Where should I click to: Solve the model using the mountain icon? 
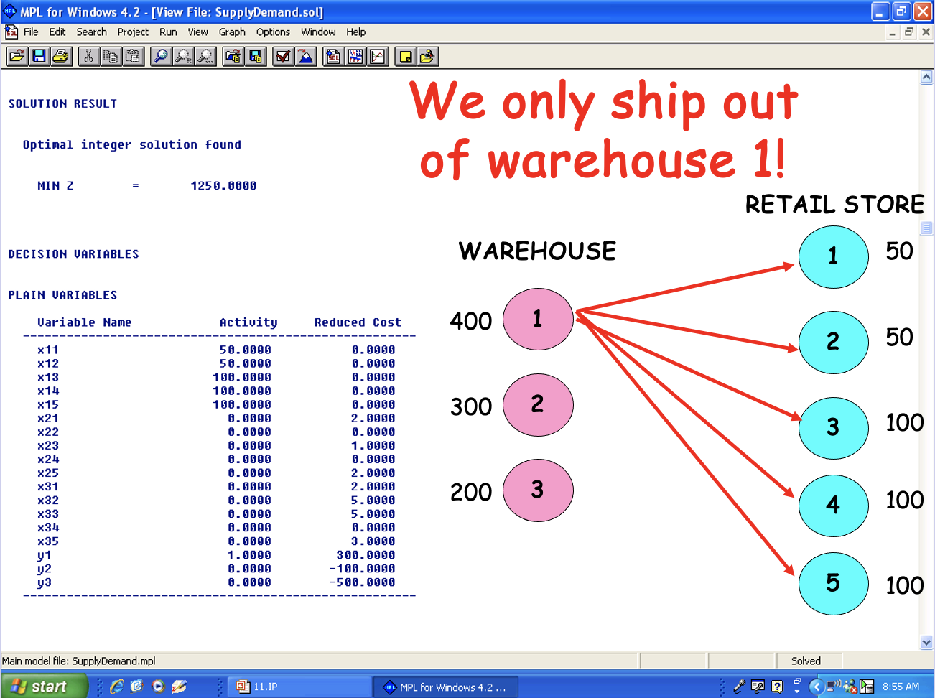click(305, 56)
